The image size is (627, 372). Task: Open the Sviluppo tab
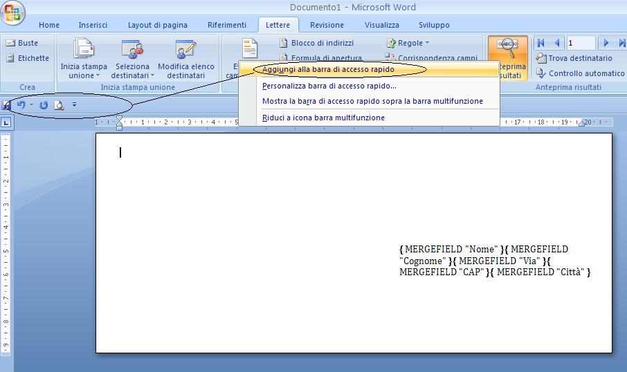[434, 25]
